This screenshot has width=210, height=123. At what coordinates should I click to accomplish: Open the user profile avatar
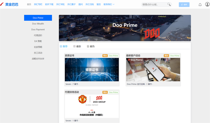pos(207,4)
